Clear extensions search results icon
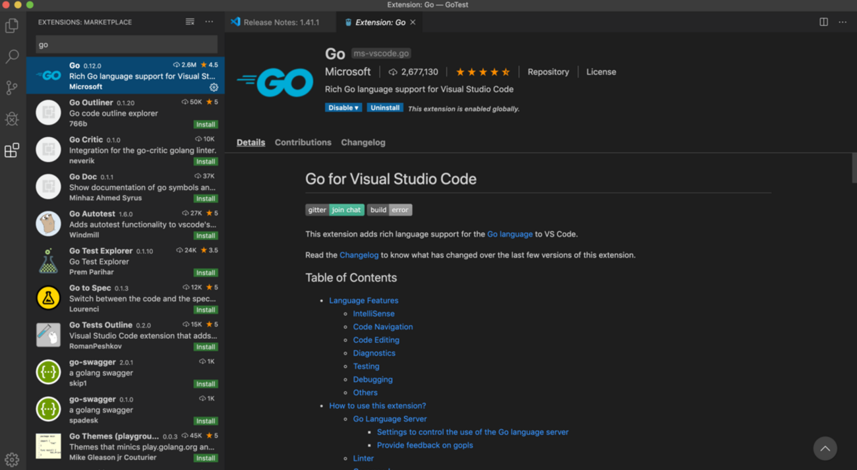 coord(190,22)
